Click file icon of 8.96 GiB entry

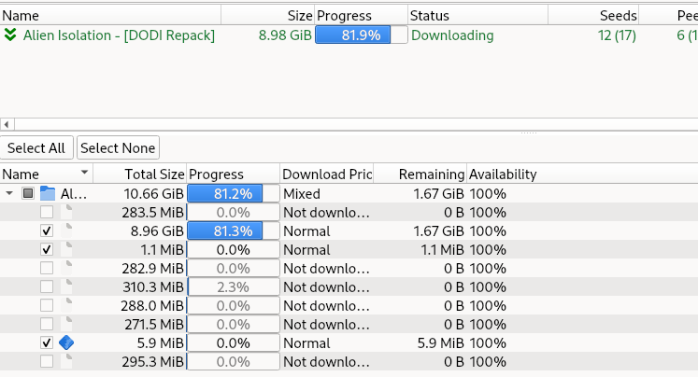[x=66, y=230]
